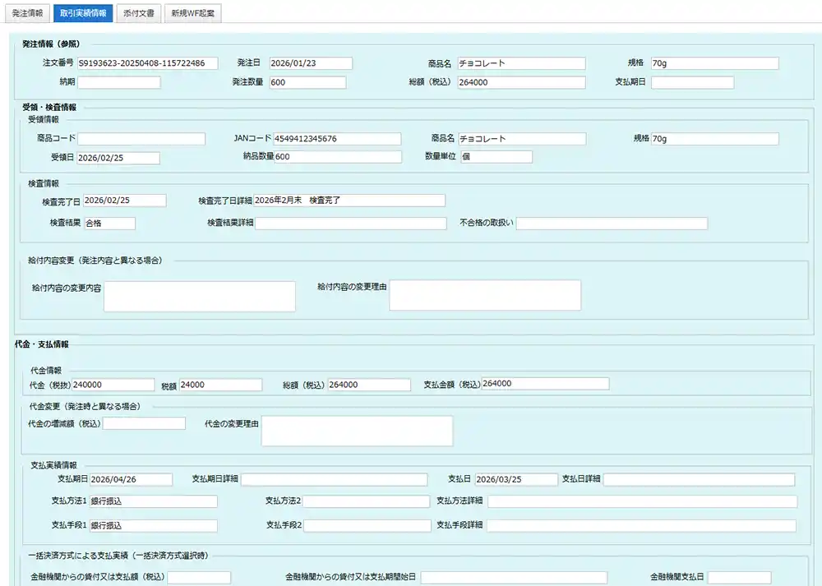Select the 発注数量 field
The height and width of the screenshot is (586, 822).
(x=307, y=82)
